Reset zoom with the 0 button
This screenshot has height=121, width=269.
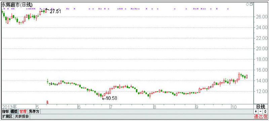point(265,112)
